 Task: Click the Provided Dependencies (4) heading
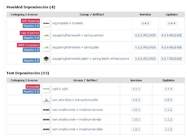pos(31,7)
